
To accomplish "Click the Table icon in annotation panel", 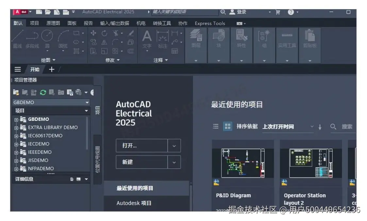I will tap(175, 51).
